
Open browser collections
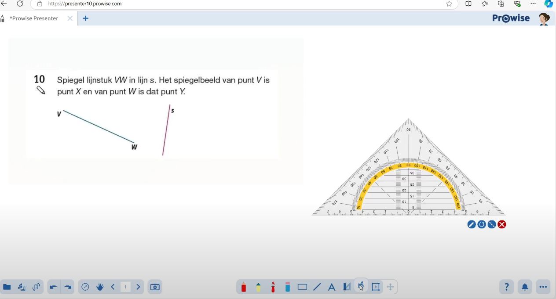501,4
